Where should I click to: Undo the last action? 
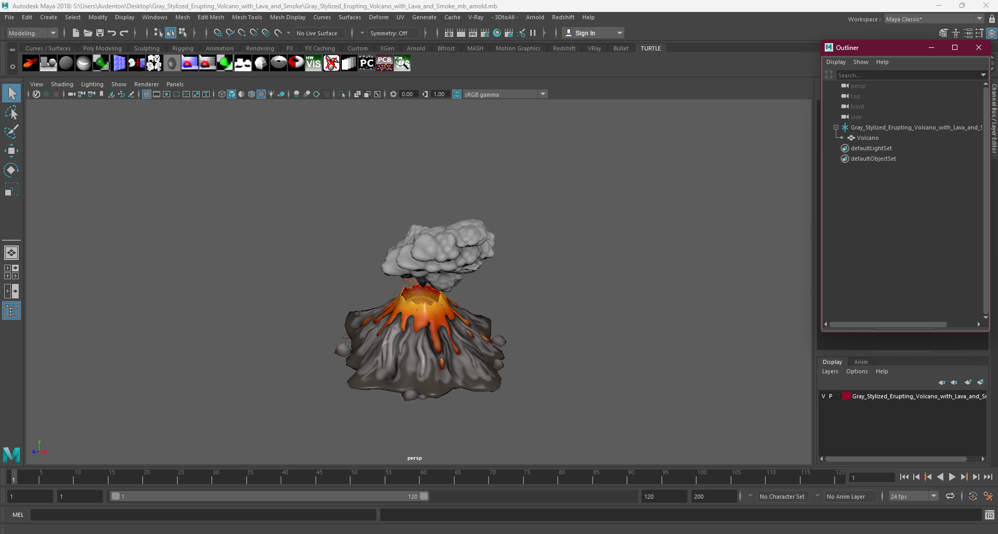[112, 33]
